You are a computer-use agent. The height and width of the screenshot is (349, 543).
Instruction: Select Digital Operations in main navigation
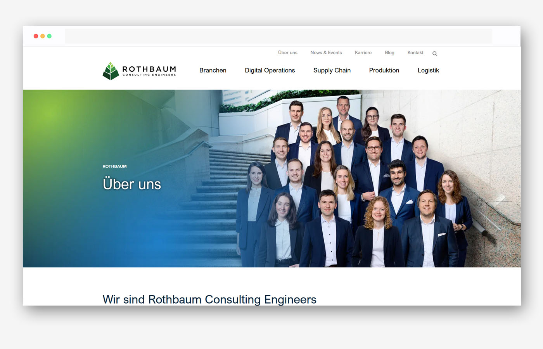coord(270,70)
